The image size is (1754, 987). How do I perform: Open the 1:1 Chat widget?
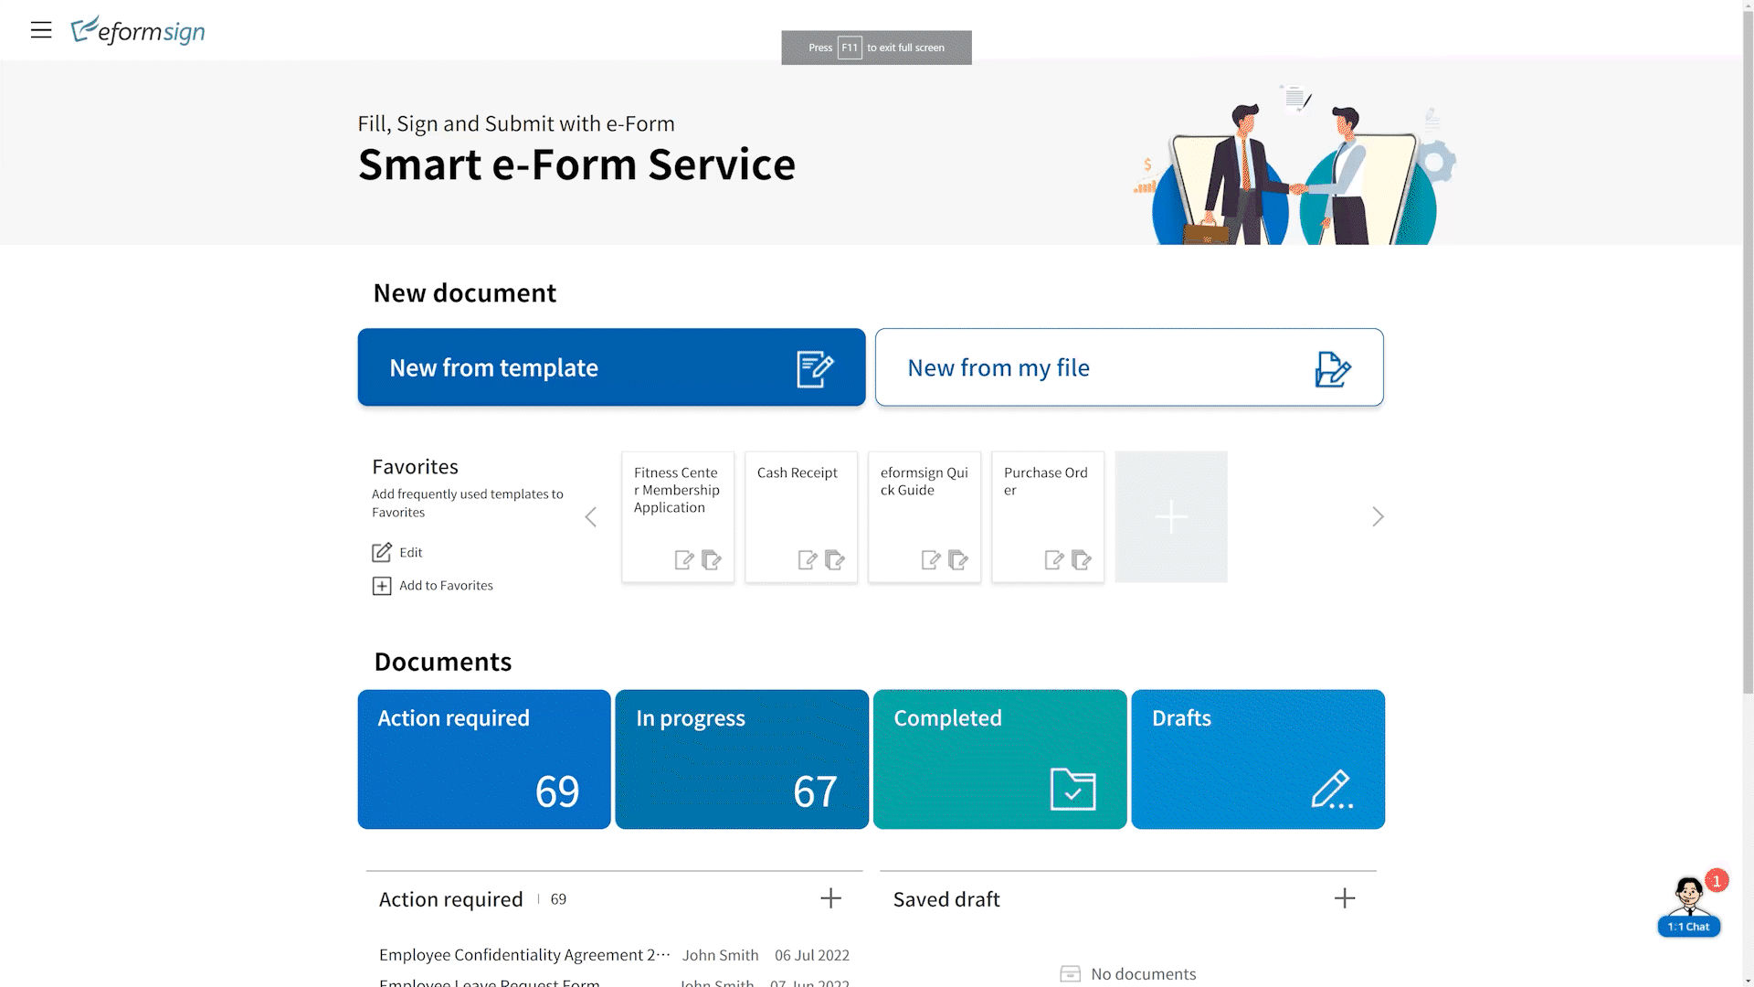point(1689,907)
